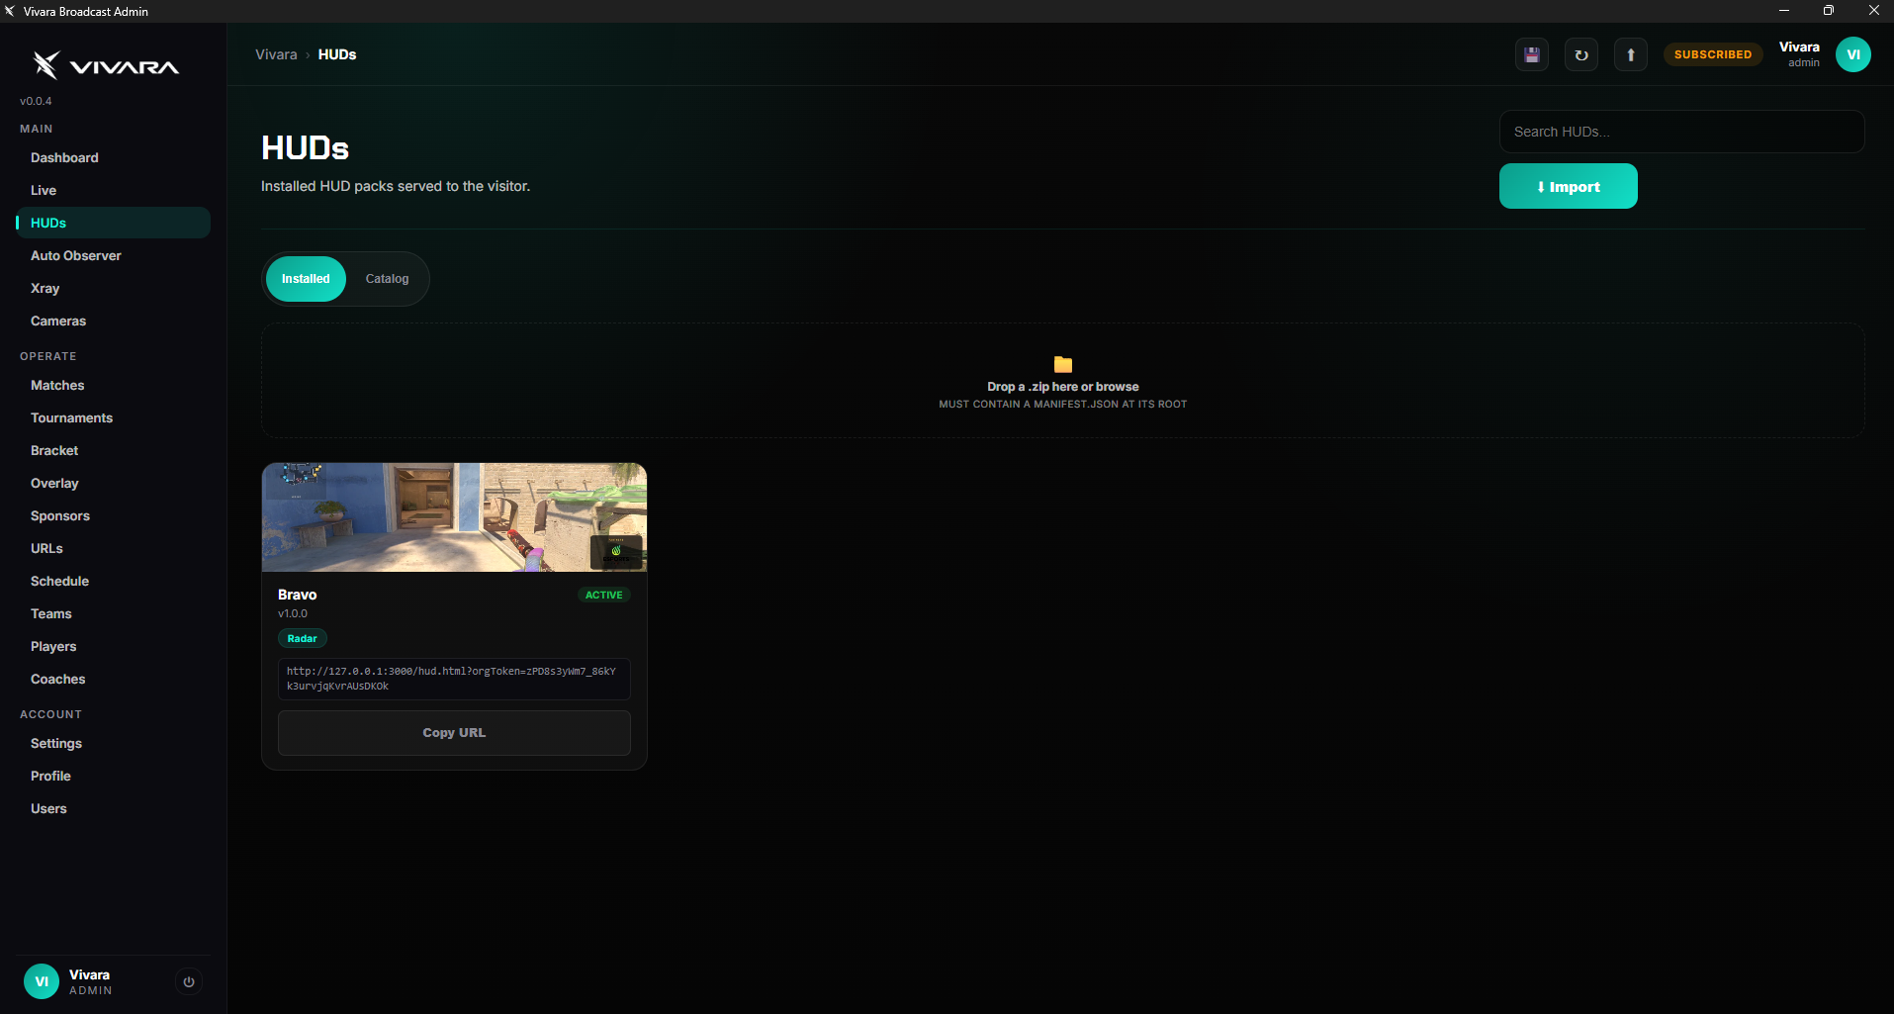The image size is (1894, 1014).
Task: Open Dashboard from the sidebar
Action: (x=113, y=157)
